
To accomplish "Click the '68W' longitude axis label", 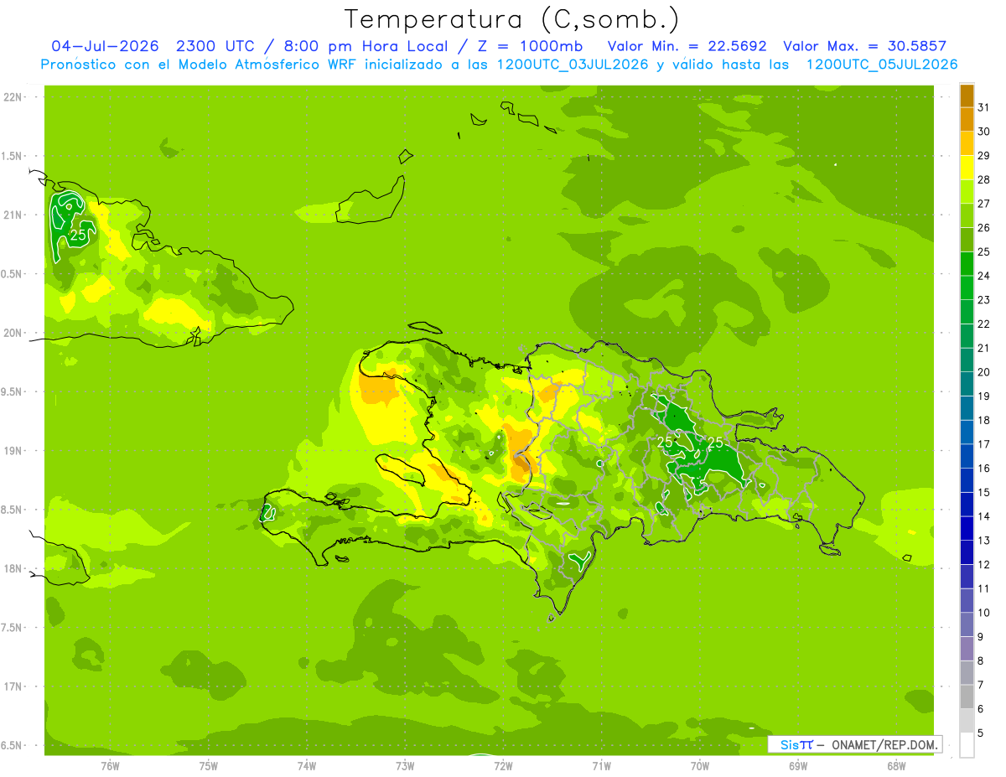I will pyautogui.click(x=896, y=765).
